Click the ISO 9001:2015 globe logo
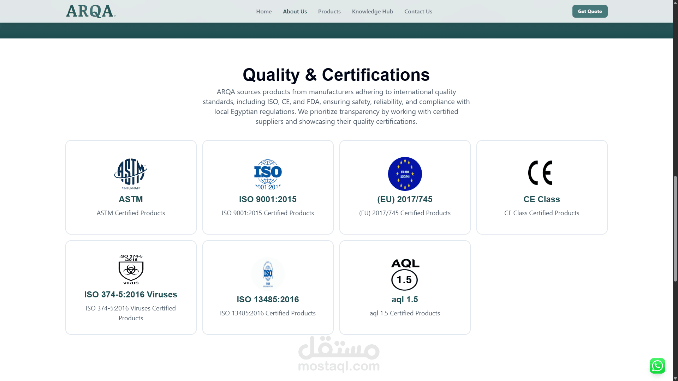 pyautogui.click(x=268, y=174)
